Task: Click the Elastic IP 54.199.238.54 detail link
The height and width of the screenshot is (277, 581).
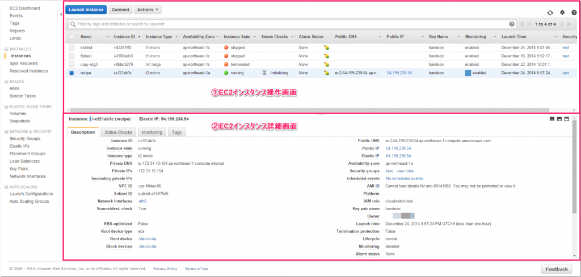Action: 398,156
